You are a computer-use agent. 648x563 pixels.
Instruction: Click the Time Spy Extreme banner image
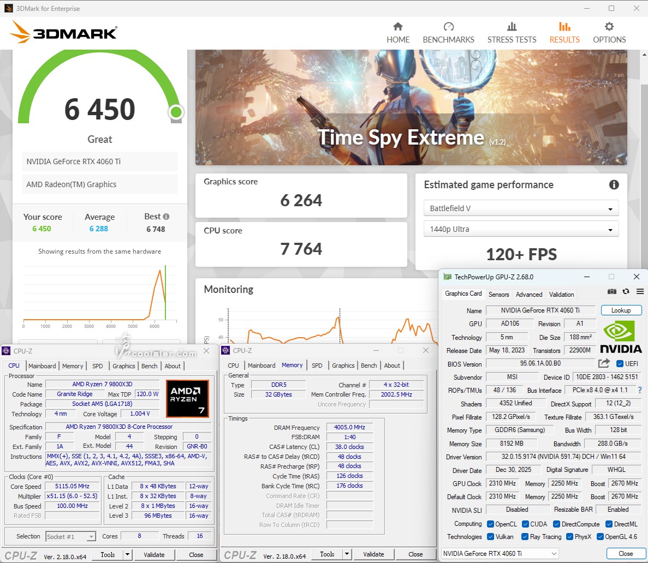(x=411, y=107)
